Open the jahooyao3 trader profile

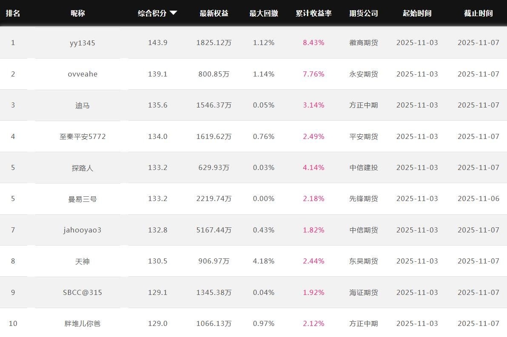point(83,230)
